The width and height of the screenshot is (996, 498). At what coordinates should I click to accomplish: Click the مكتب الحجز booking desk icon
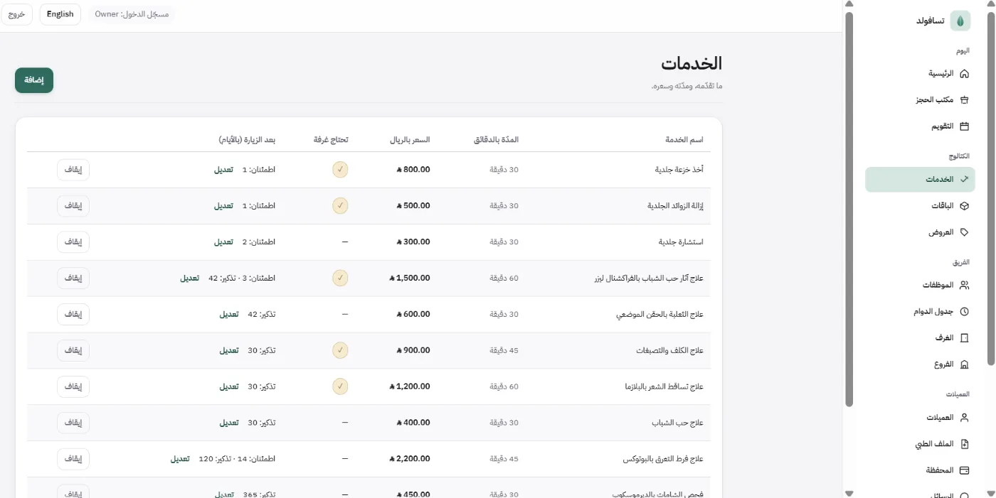pos(965,100)
